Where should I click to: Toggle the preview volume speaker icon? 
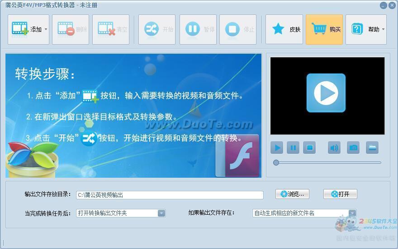point(334,148)
